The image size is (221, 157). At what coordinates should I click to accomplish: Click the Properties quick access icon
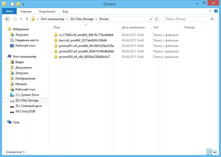click(13, 4)
